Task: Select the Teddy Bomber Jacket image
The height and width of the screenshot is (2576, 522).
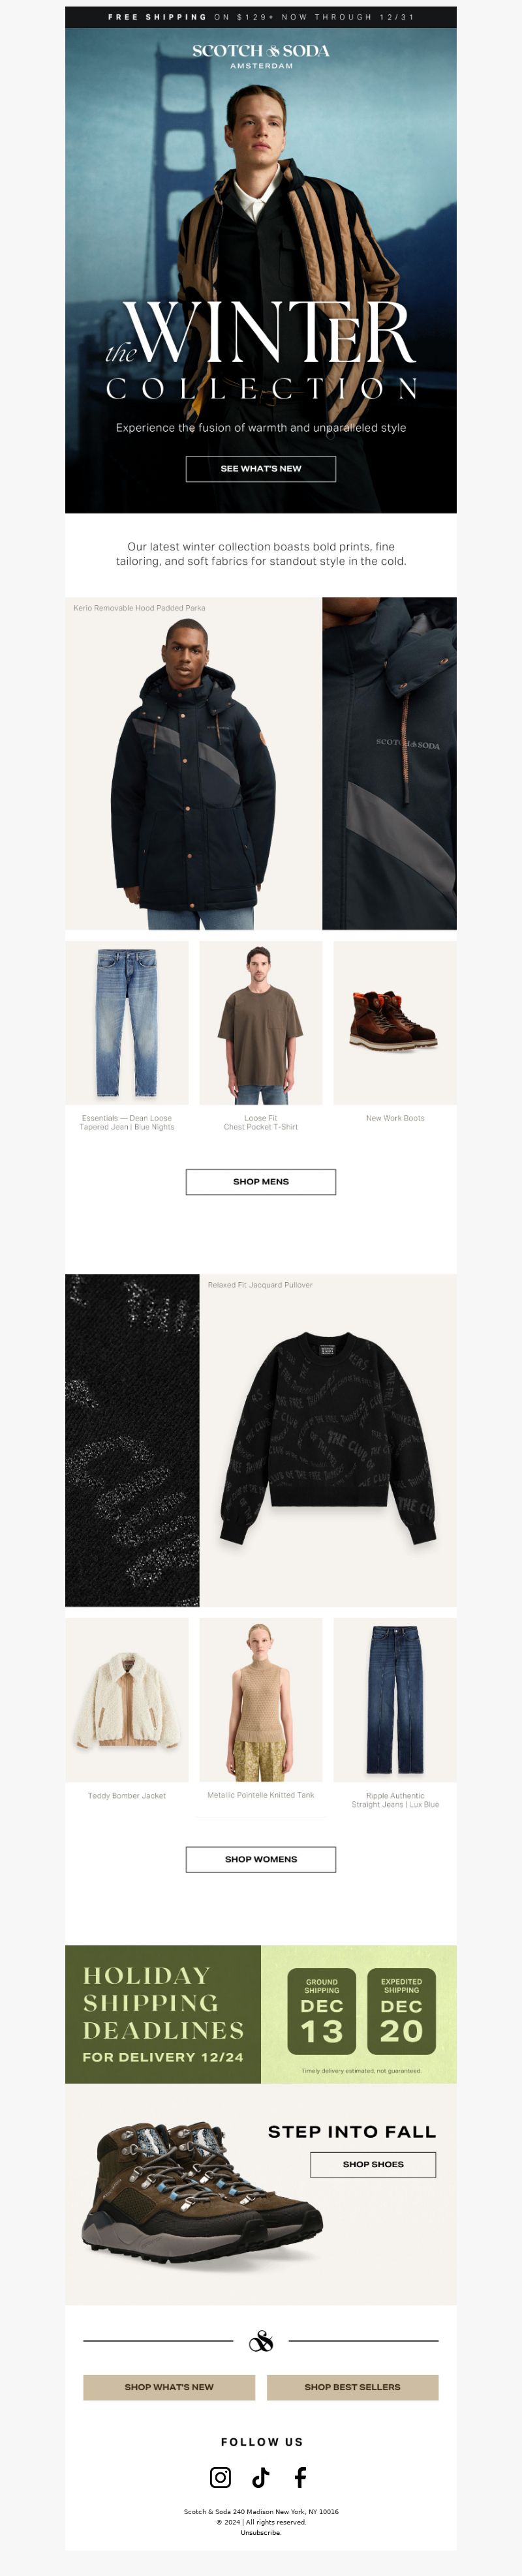Action: pos(127,1699)
